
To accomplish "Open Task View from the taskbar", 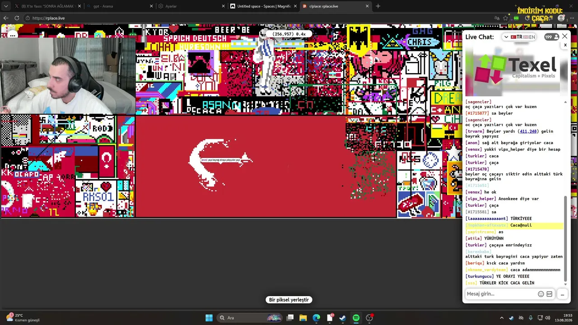I will tap(290, 318).
